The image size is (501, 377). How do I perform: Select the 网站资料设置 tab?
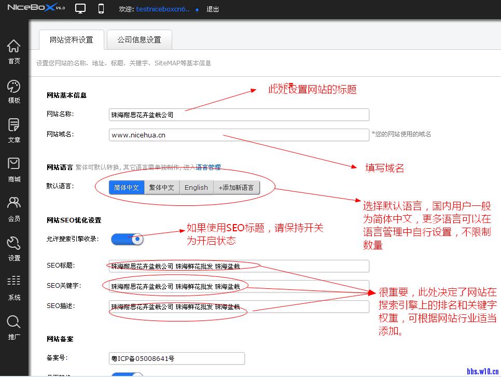(x=71, y=39)
